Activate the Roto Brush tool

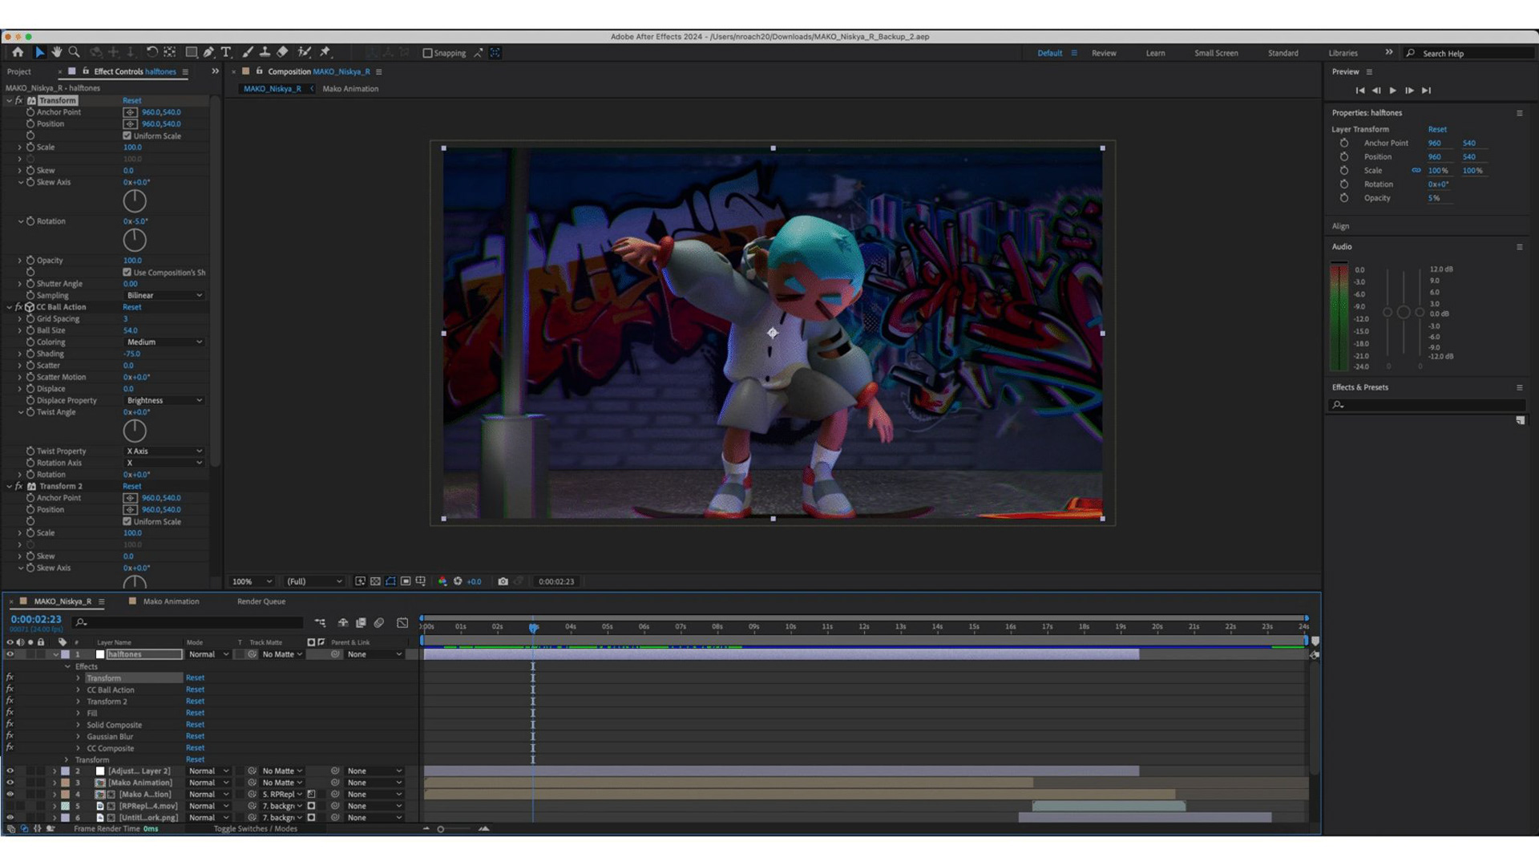[x=305, y=52]
